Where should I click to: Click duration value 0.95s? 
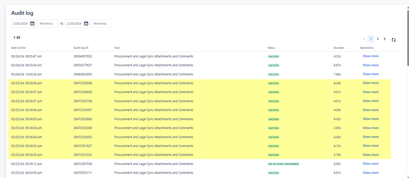click(337, 164)
